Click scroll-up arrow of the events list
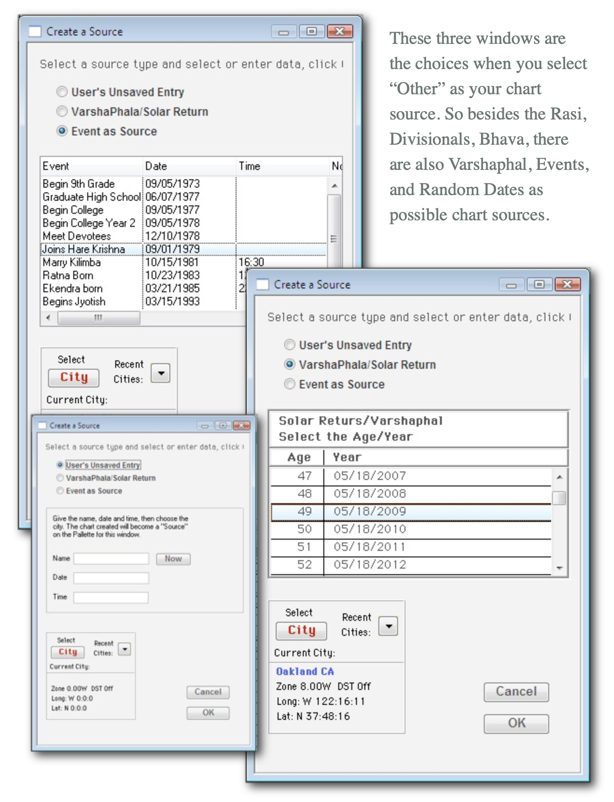 (x=334, y=186)
